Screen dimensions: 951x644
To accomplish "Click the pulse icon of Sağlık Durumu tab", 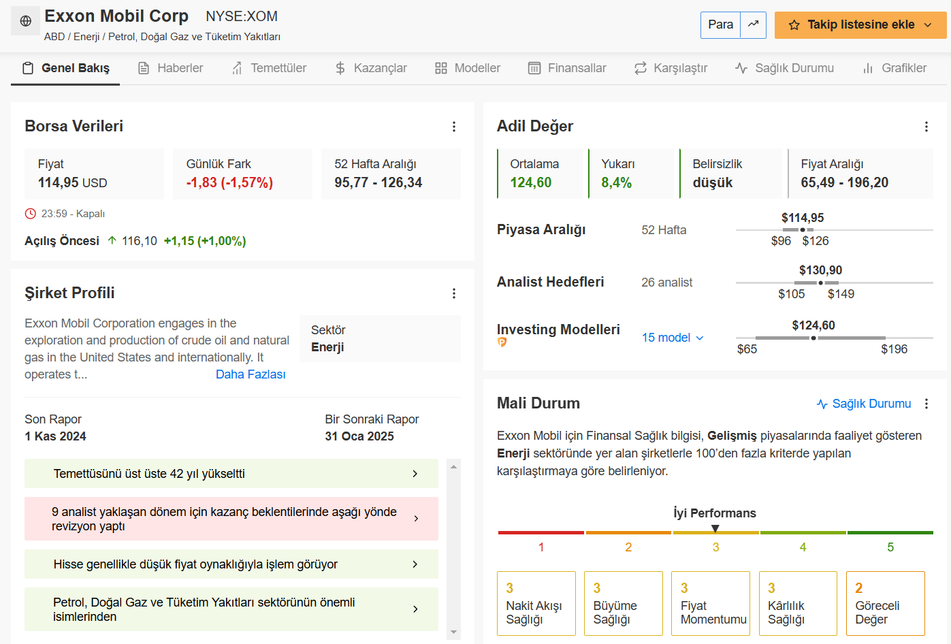I will [x=741, y=68].
